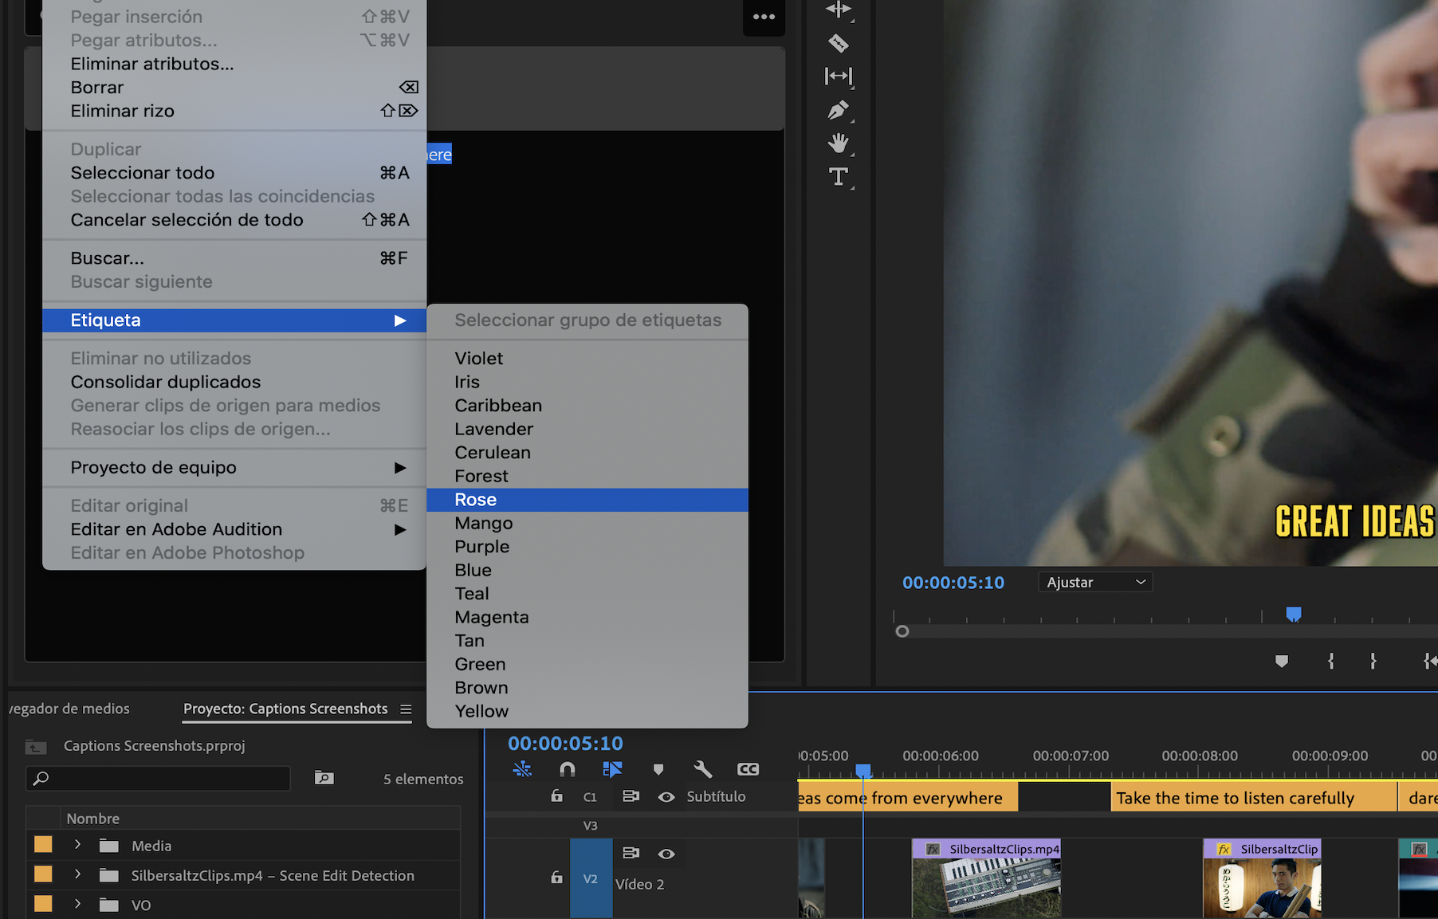Toggle lock on the V2 track
Screen dimensions: 1438x919
tap(556, 877)
